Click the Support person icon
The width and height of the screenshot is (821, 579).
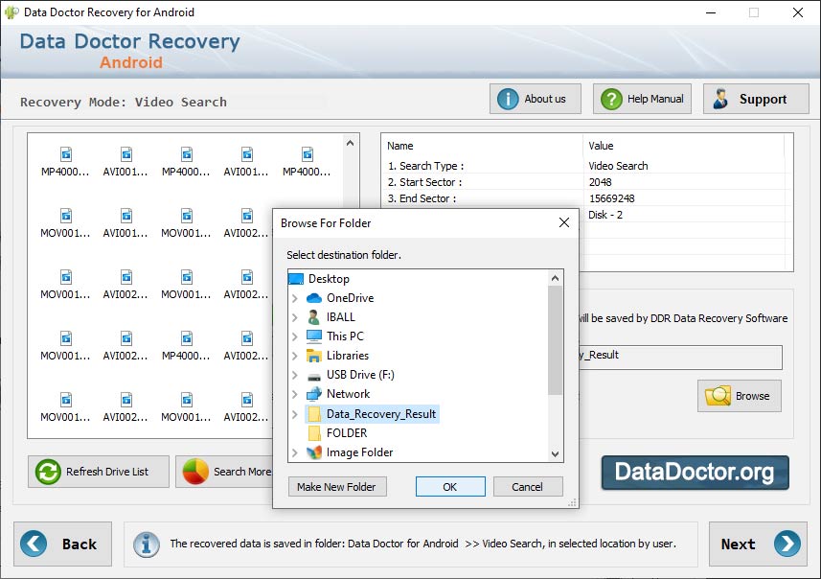721,98
